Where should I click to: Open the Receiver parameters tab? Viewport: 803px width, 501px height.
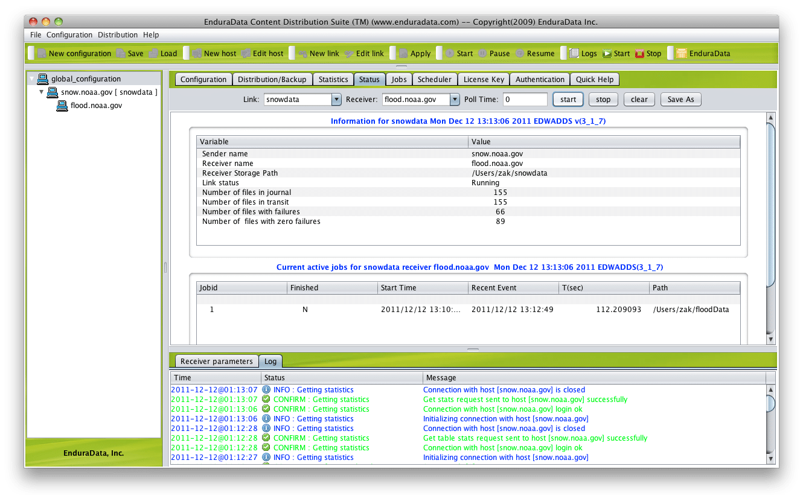click(217, 362)
